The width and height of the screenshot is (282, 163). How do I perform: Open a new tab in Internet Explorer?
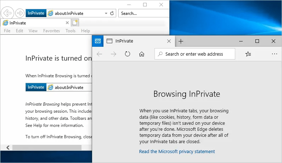click(x=75, y=23)
